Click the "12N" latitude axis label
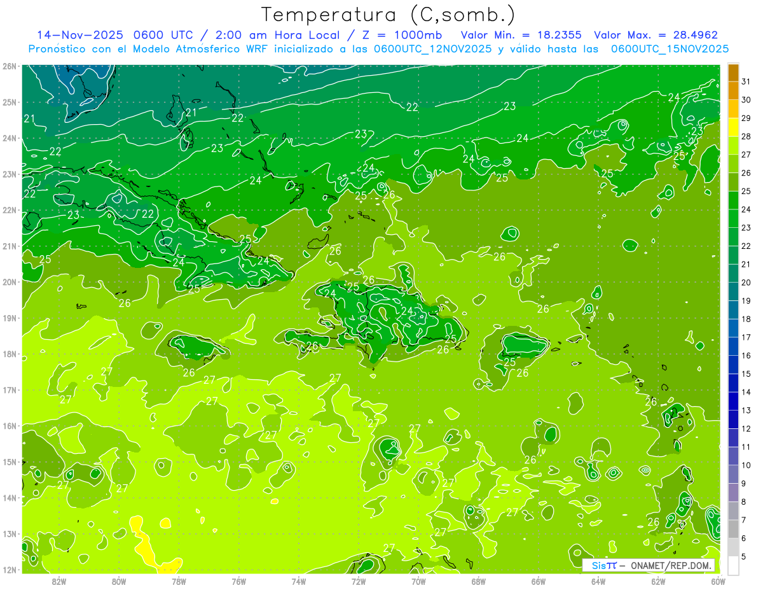The width and height of the screenshot is (763, 590). pyautogui.click(x=10, y=570)
